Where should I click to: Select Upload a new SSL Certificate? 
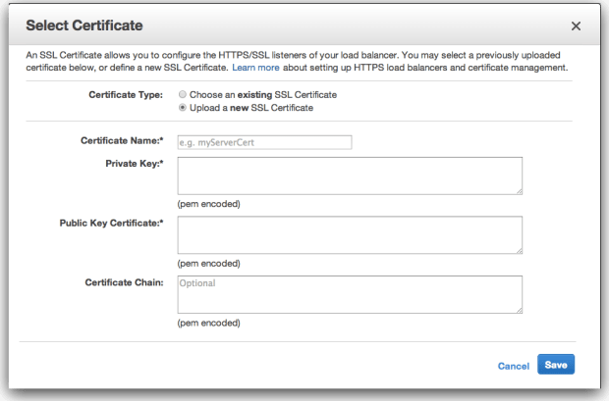(x=182, y=108)
